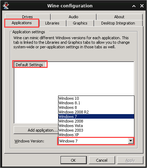The image size is (147, 168).
Task: Confirm with the OK button
Action: point(73,160)
